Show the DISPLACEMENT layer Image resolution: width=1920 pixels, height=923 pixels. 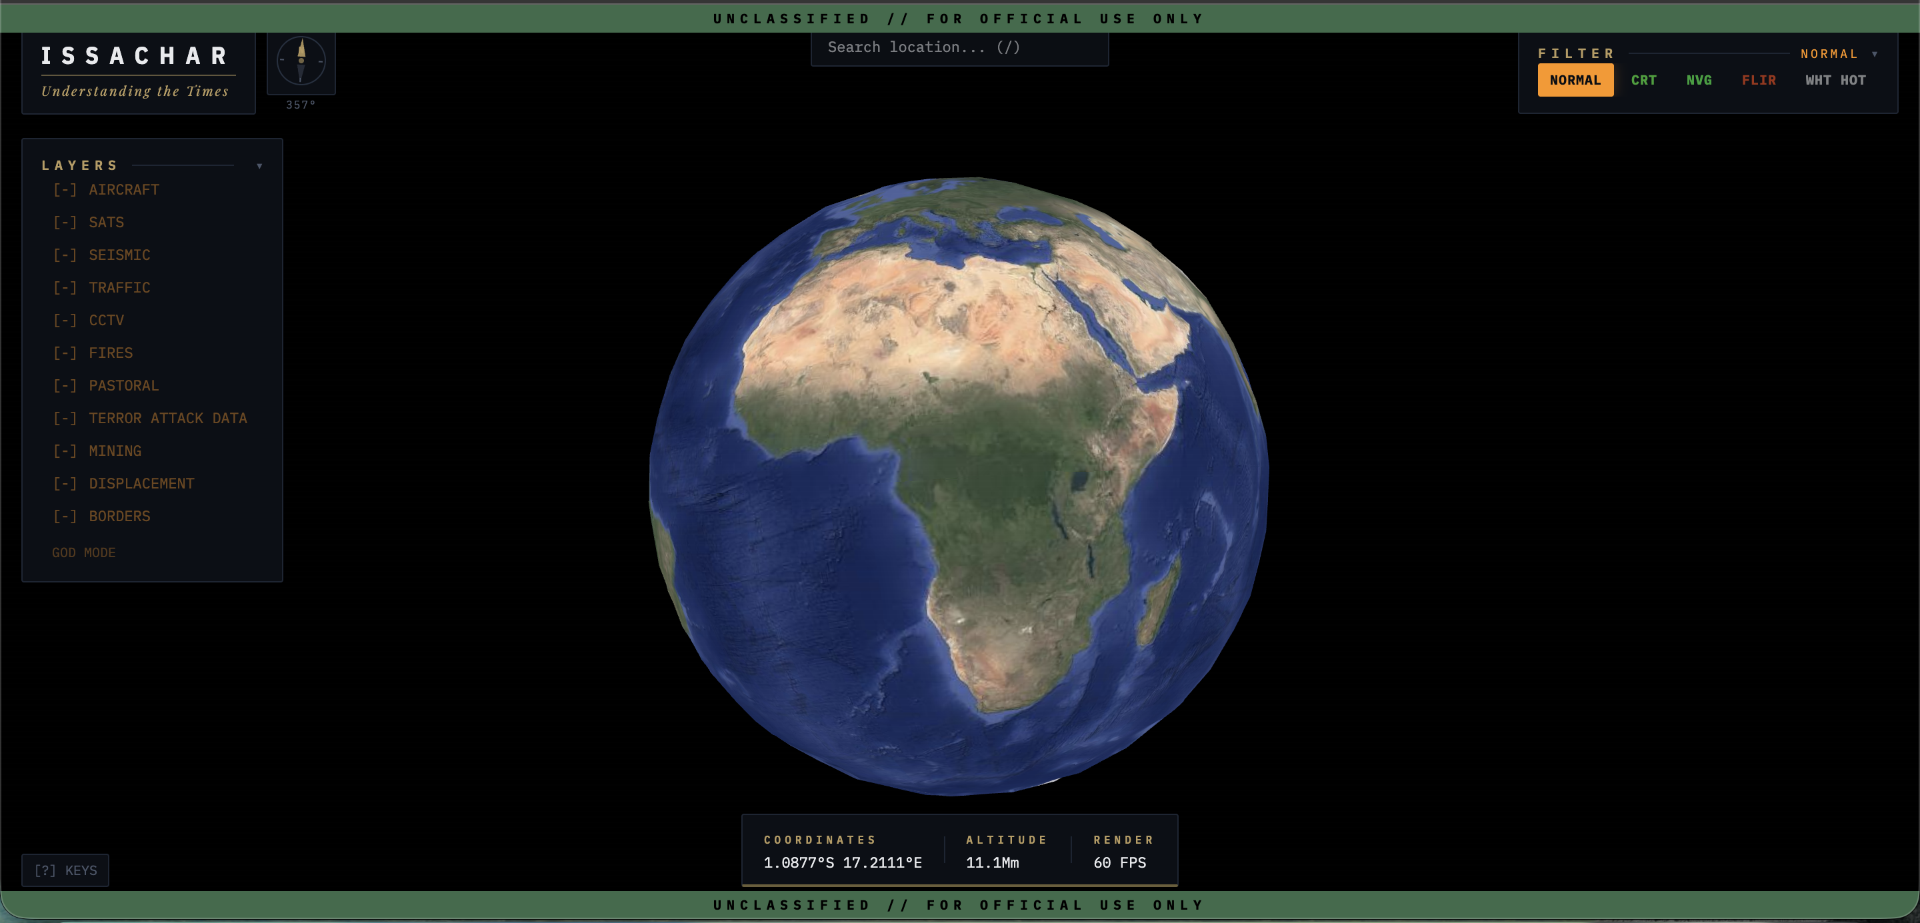tap(124, 485)
